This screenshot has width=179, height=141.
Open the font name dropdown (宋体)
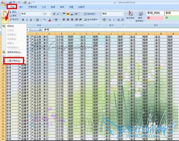pos(42,14)
